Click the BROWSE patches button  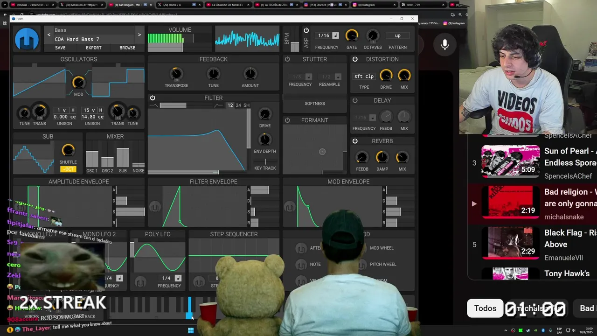click(x=127, y=48)
